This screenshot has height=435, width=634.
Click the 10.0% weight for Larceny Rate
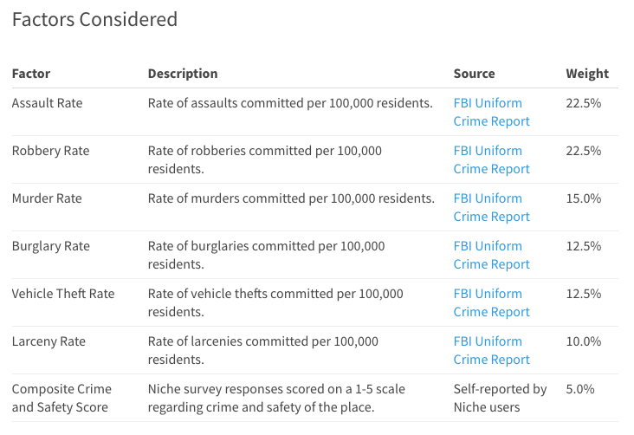pyautogui.click(x=583, y=341)
